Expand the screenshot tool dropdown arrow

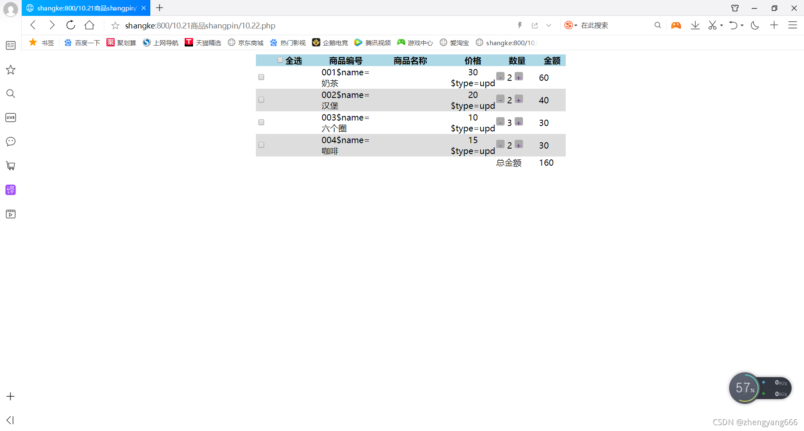pos(722,26)
